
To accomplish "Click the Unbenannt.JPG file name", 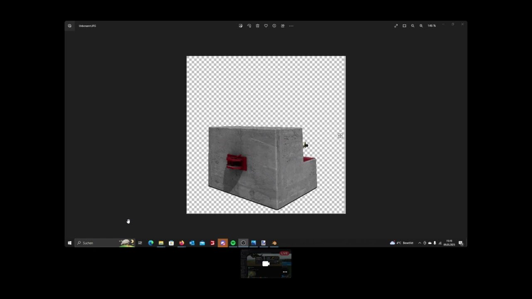I will (87, 26).
